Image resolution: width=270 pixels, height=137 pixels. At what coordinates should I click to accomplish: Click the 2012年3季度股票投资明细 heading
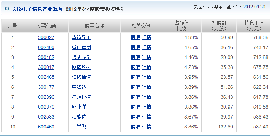pos(96,9)
